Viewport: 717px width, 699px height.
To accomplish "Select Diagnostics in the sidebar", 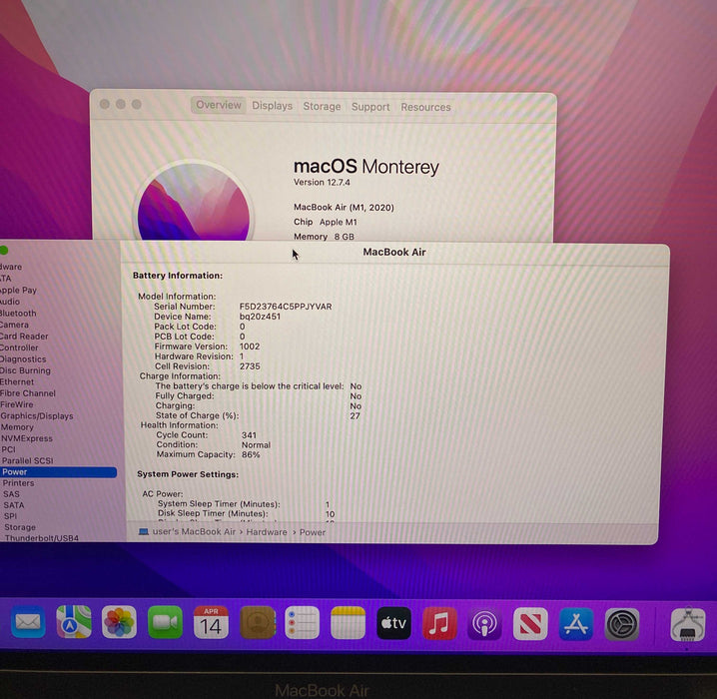I will click(x=23, y=358).
